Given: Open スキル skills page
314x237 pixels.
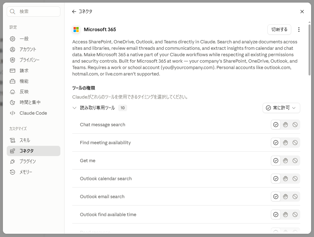Looking at the screenshot, I should (x=33, y=140).
